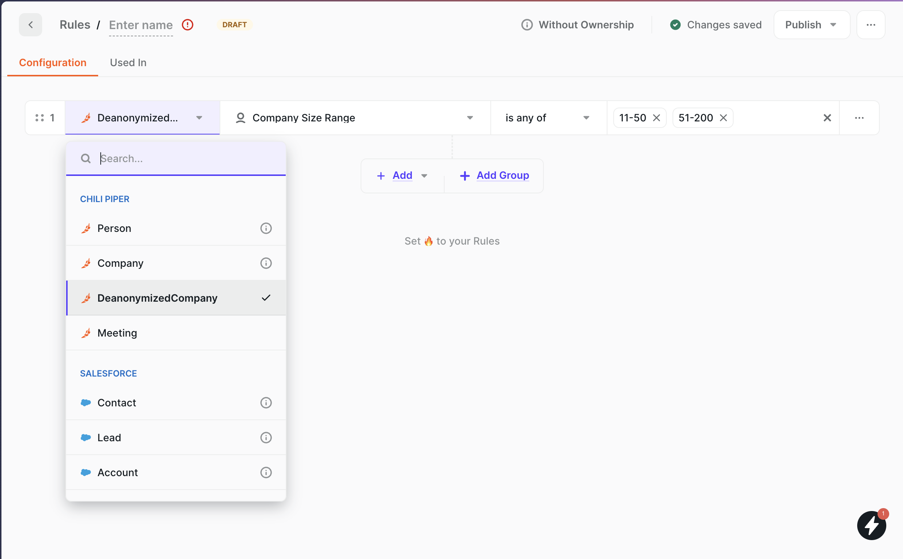Switch to the Used In tab
903x559 pixels.
point(128,63)
